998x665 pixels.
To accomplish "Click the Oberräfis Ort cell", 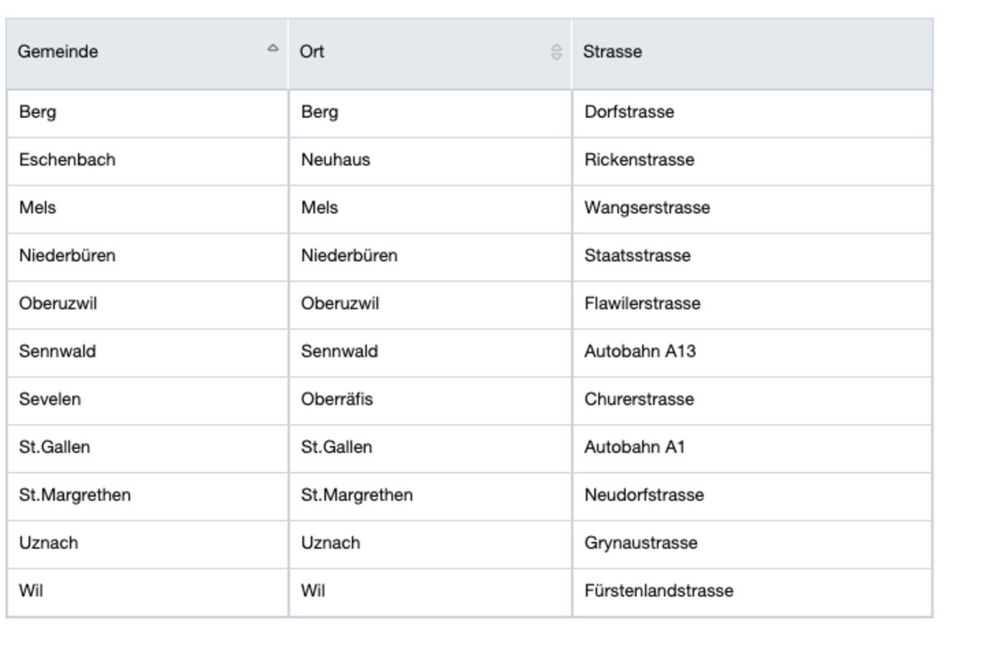I will [x=337, y=399].
